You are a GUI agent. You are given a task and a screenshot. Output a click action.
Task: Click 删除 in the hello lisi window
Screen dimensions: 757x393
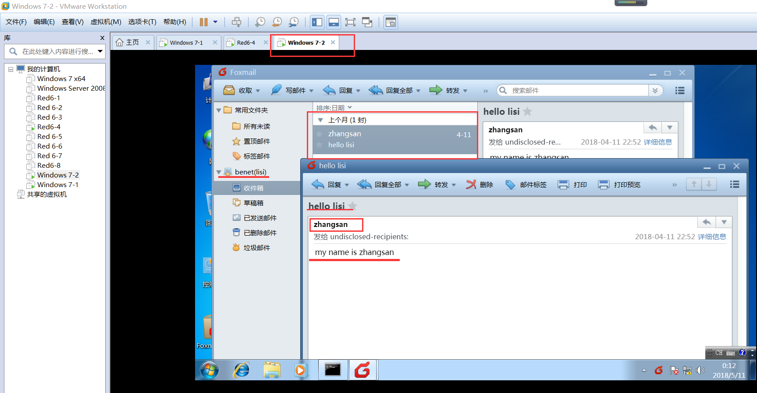[x=480, y=184]
